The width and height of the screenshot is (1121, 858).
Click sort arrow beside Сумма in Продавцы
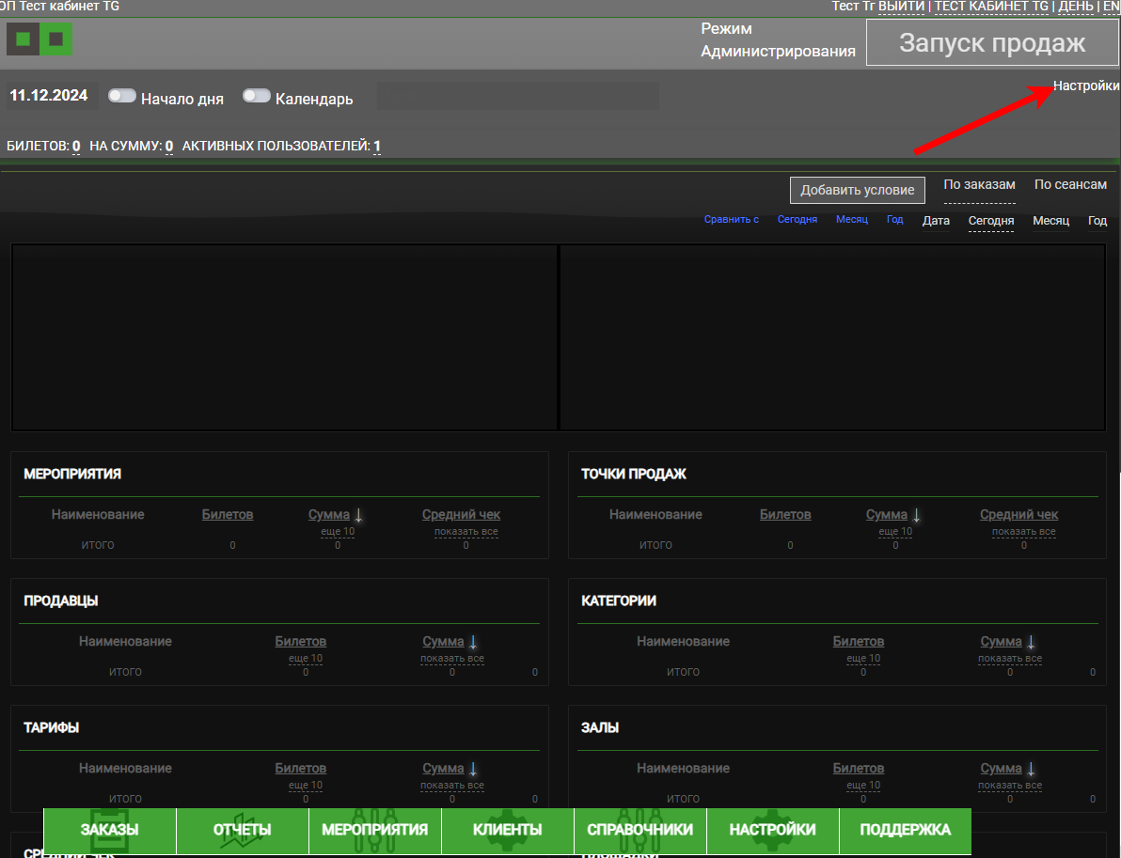point(473,642)
